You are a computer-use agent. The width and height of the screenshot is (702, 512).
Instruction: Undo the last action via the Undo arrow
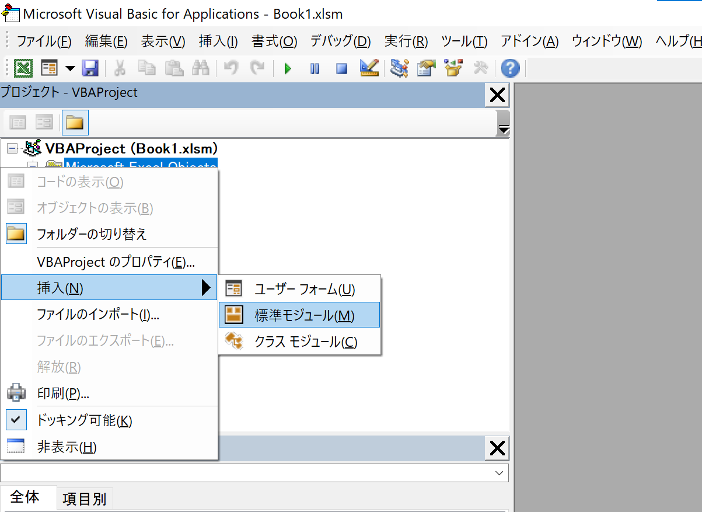(230, 68)
